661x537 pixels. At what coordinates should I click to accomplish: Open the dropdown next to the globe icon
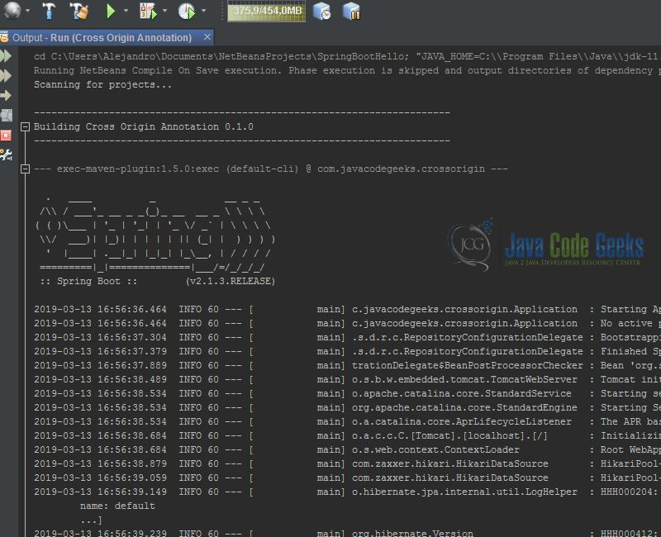[29, 12]
